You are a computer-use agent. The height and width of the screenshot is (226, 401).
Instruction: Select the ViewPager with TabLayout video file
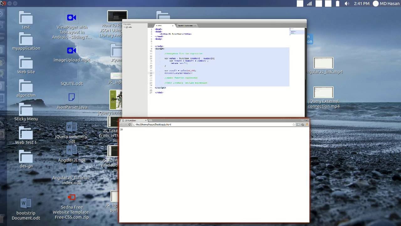(71, 18)
